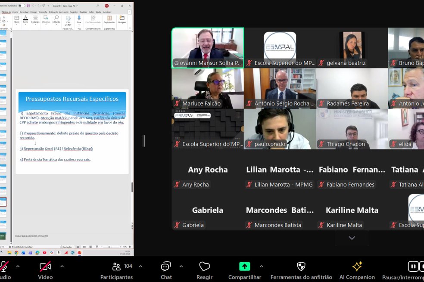Start Slide Show from status bar icon
The width and height of the screenshot is (424, 282).
pos(97,247)
